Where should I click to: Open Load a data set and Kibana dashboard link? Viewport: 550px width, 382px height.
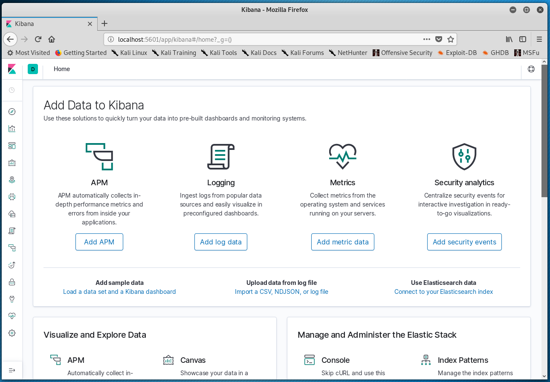[x=119, y=292]
